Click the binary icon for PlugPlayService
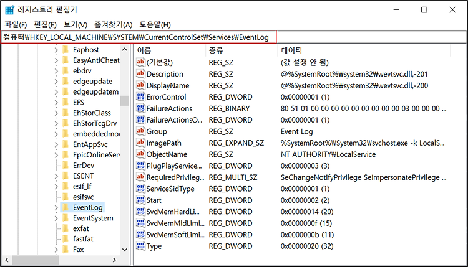Viewport: 468px width, 267px height. click(140, 166)
